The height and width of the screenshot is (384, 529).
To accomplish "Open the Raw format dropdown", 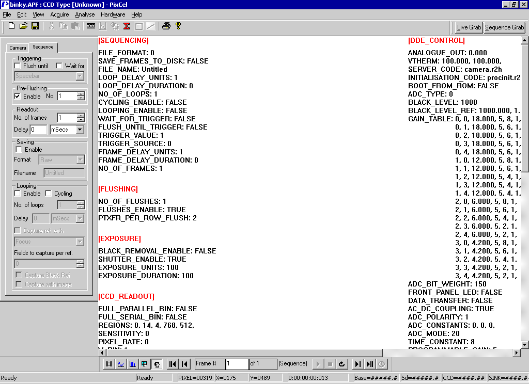I will tap(80, 160).
